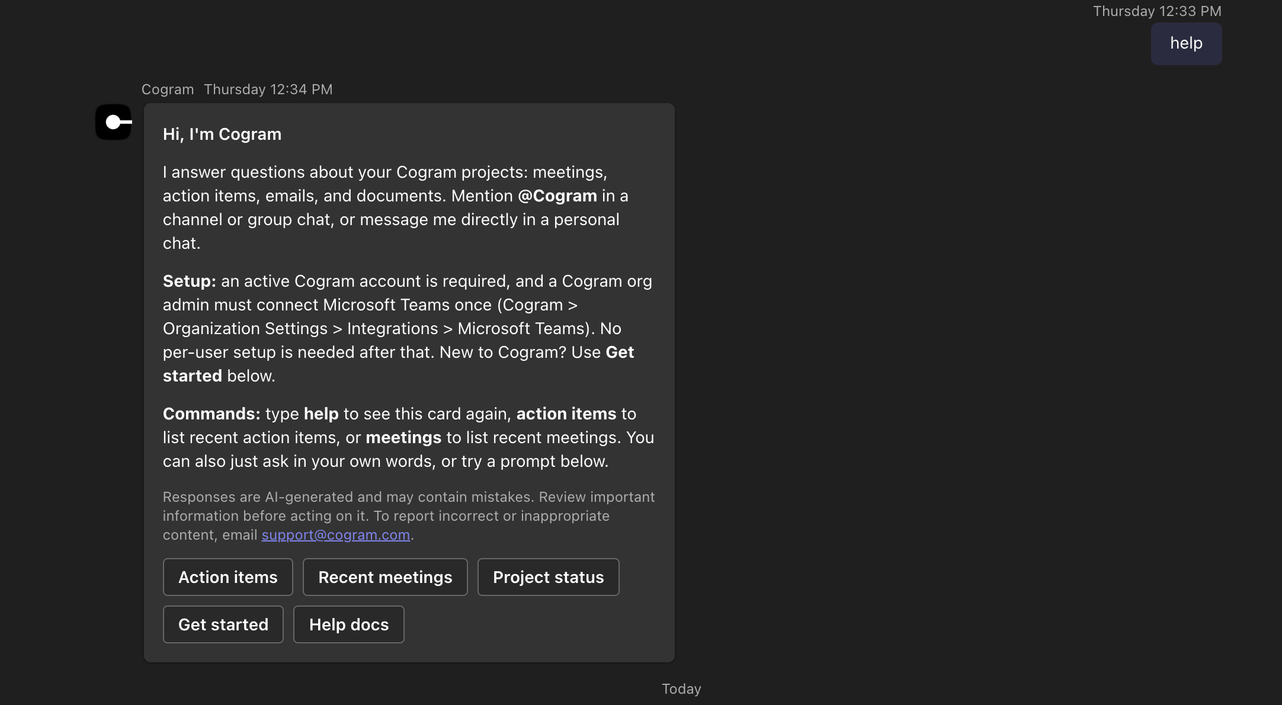This screenshot has width=1282, height=705.
Task: Click the sent "help" message bubble
Action: 1187,44
